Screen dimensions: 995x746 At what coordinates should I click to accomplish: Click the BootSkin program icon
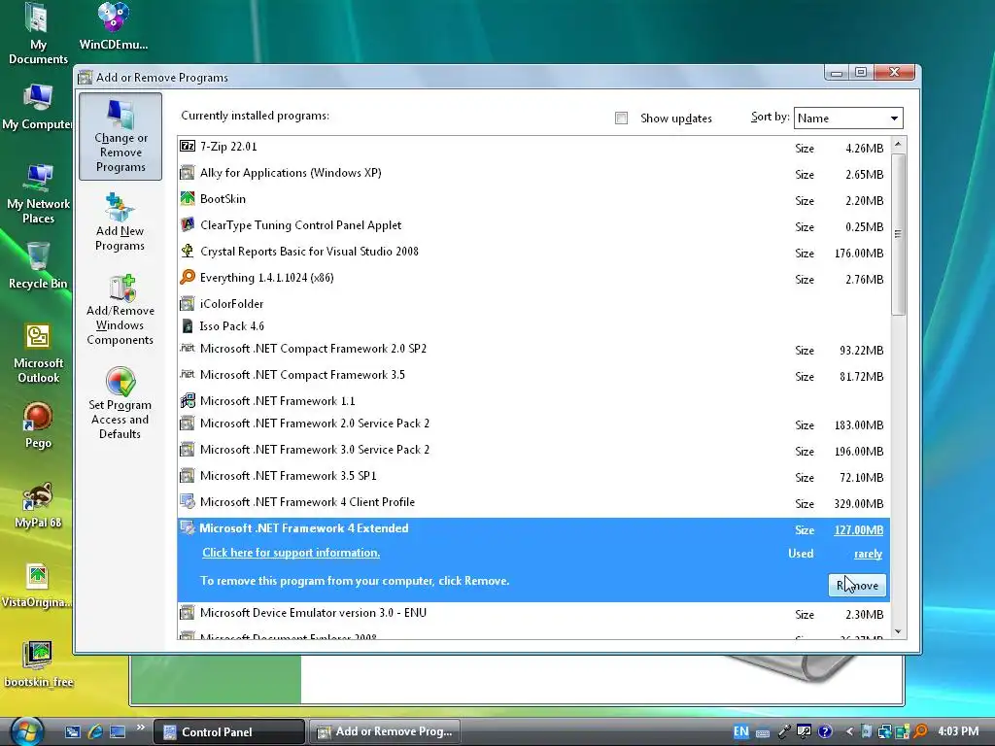point(188,198)
